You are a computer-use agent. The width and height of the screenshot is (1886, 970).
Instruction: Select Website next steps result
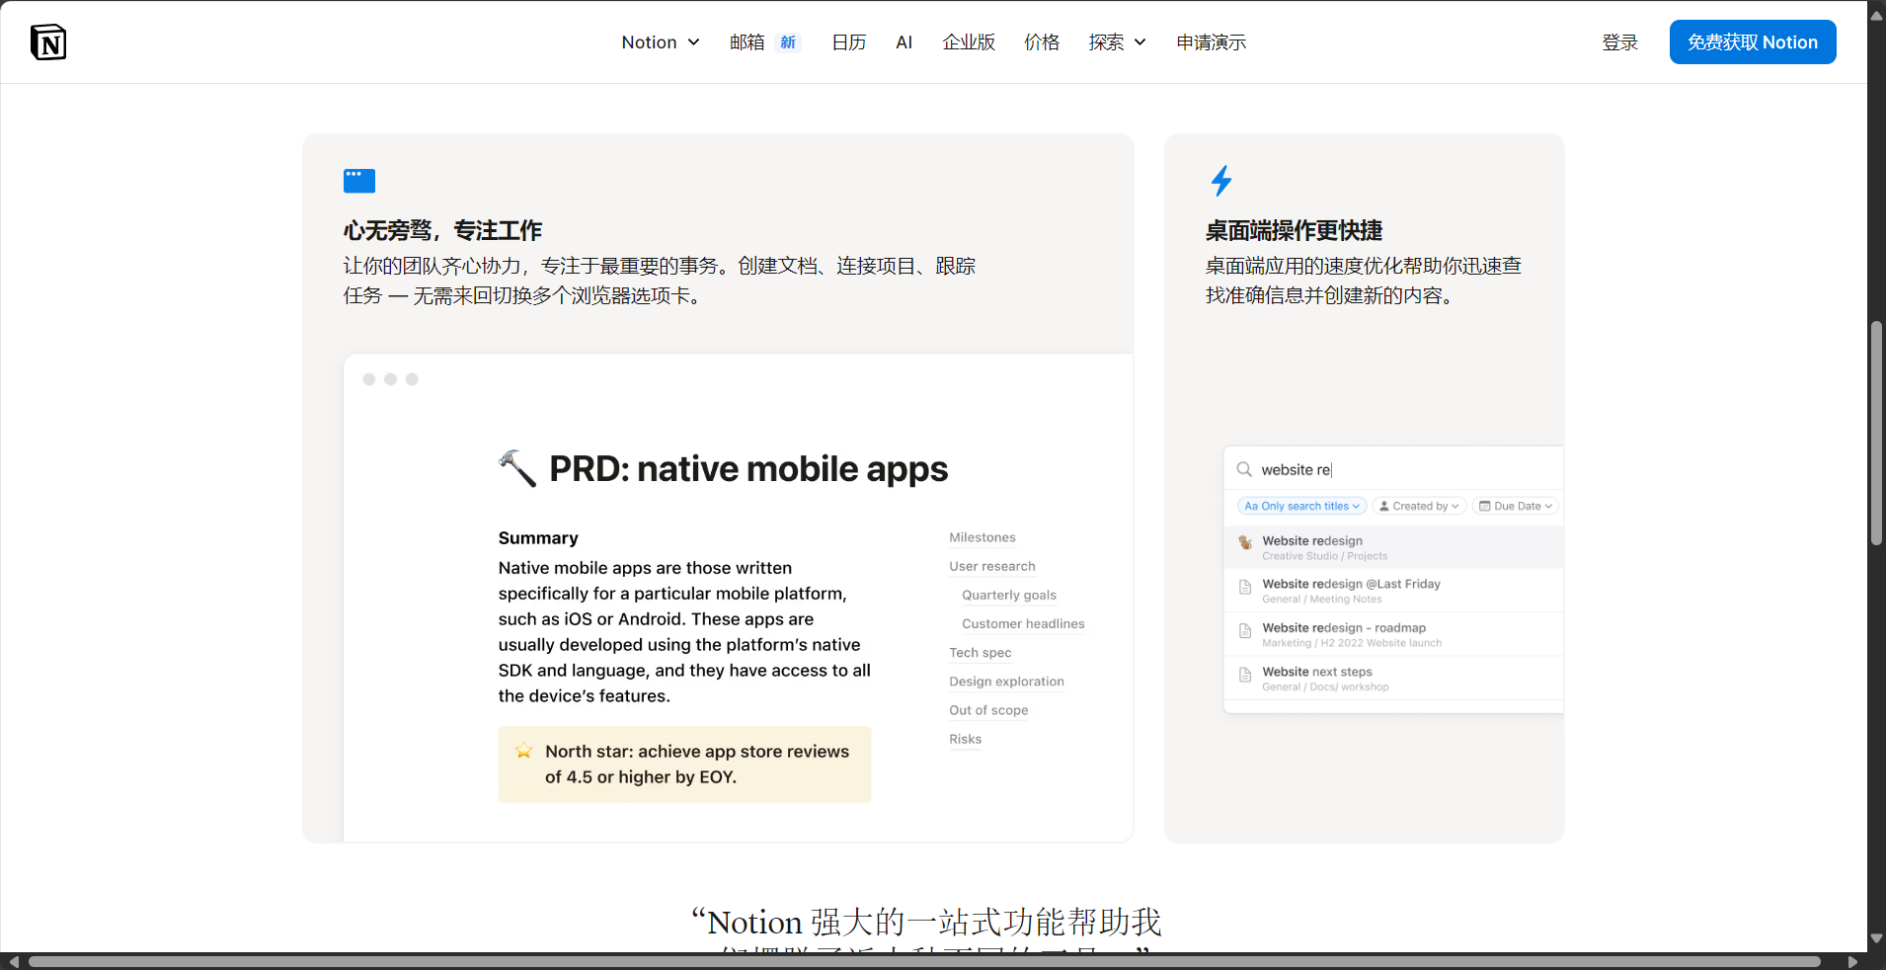point(1393,678)
